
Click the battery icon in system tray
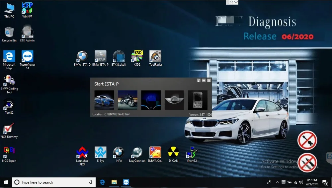click(x=290, y=182)
